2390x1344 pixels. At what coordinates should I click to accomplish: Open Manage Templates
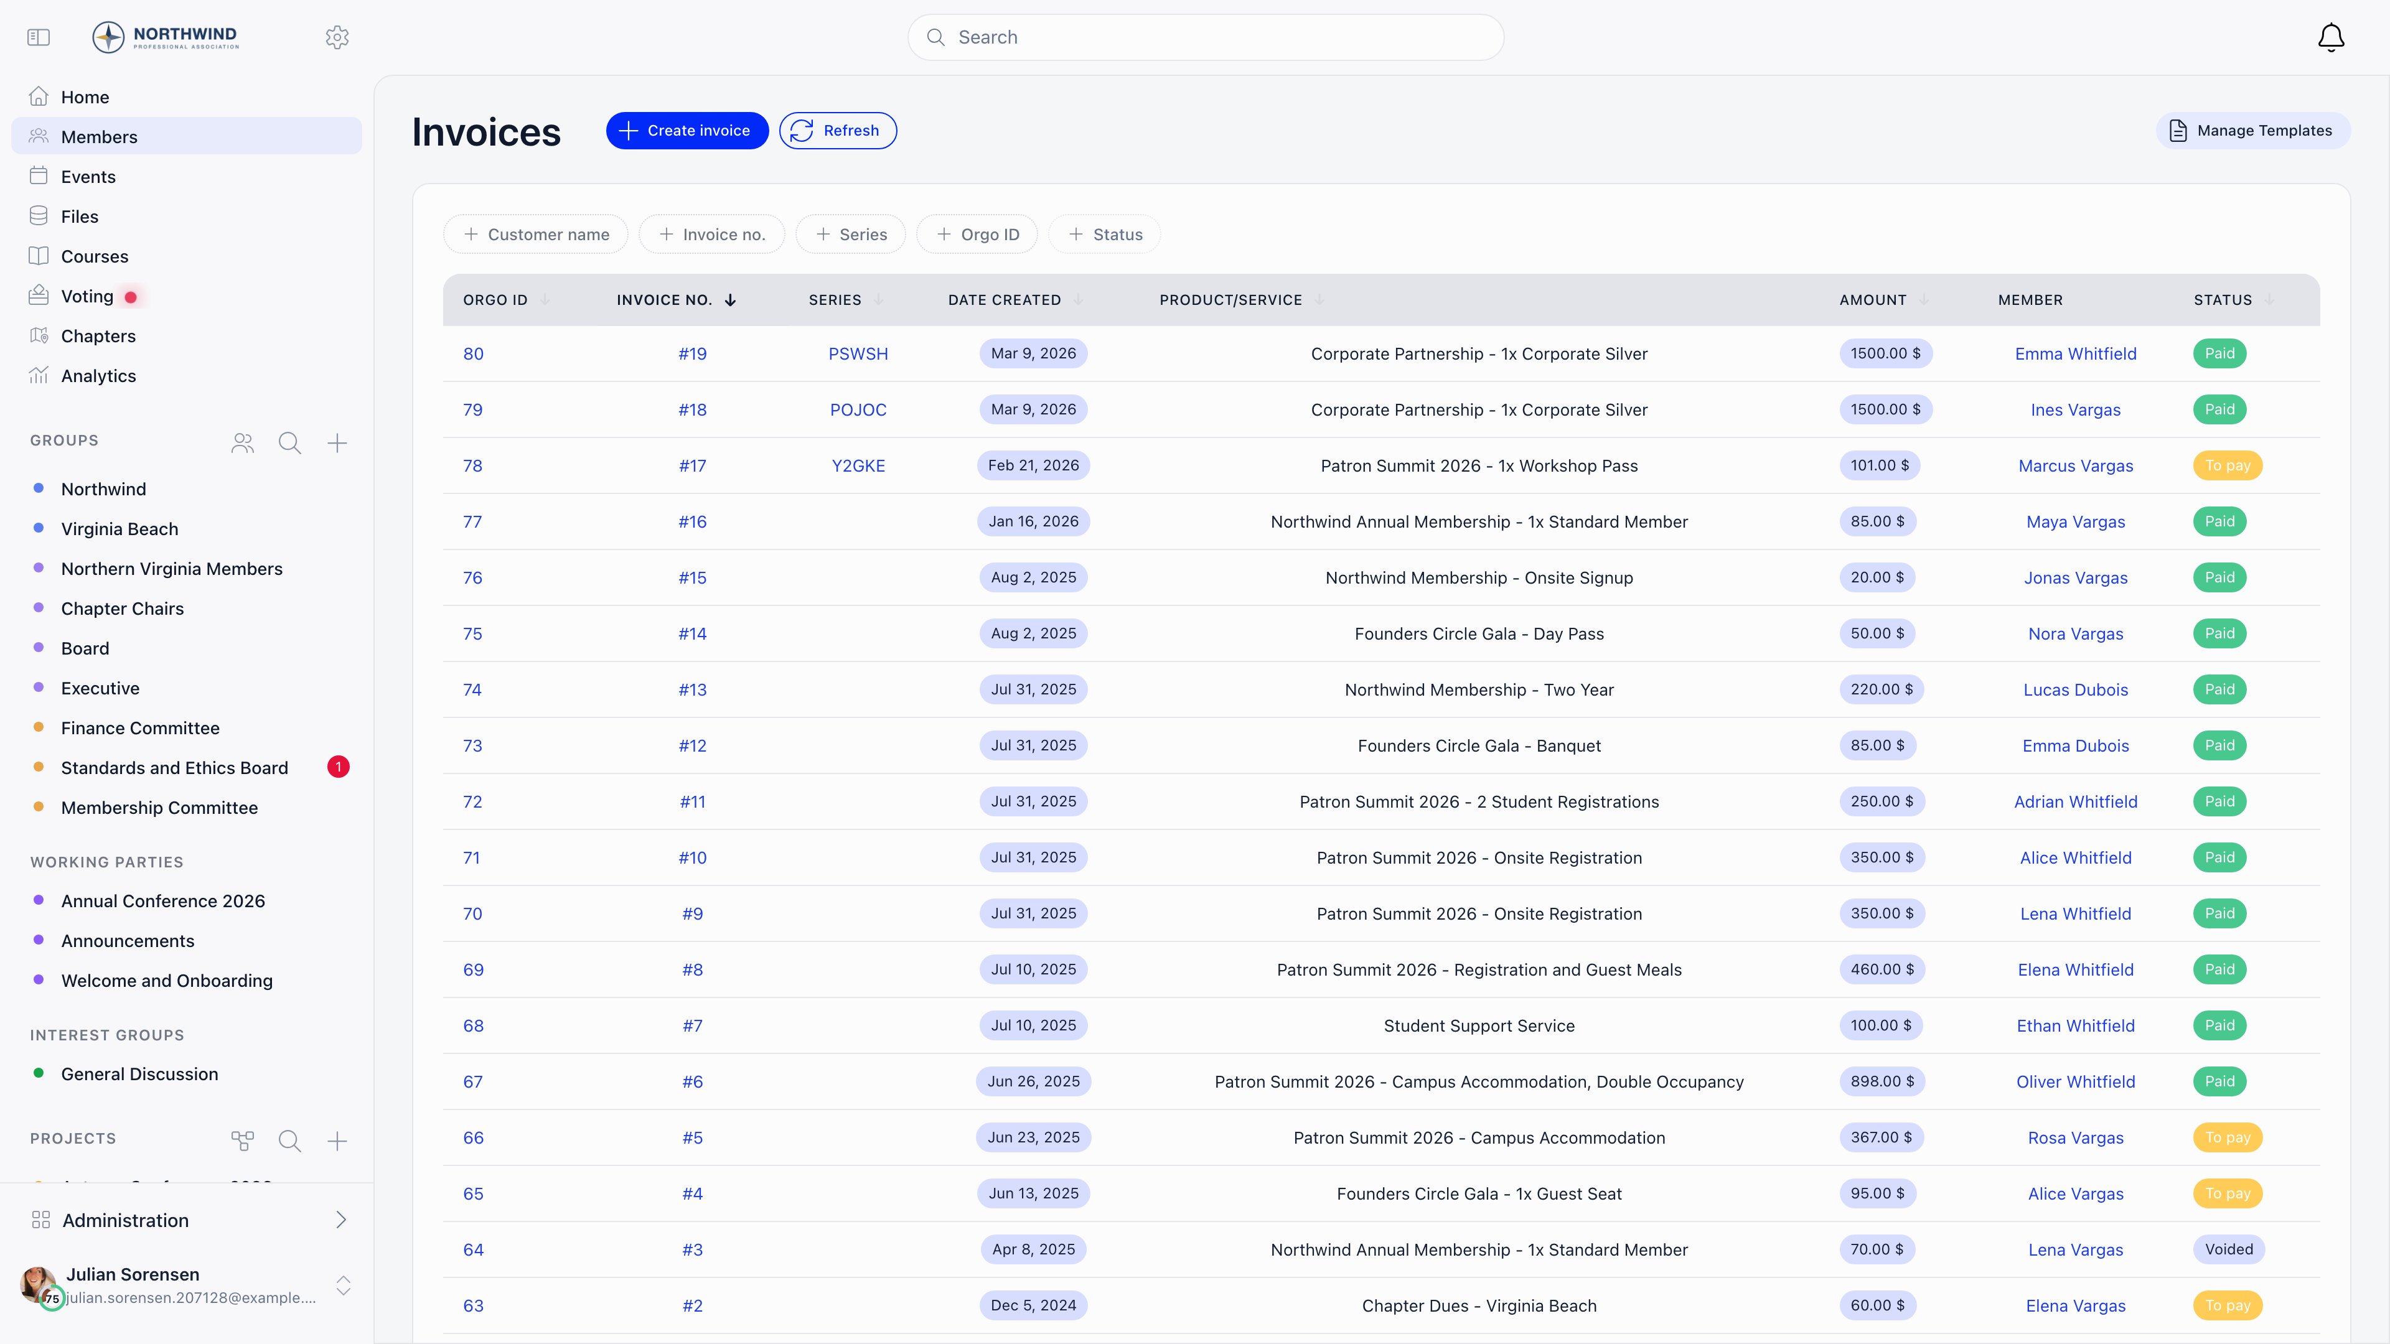click(2252, 131)
